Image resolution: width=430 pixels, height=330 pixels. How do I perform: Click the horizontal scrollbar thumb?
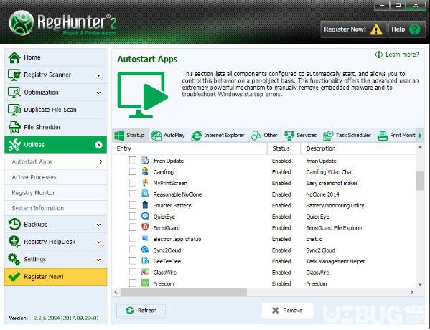(184, 293)
